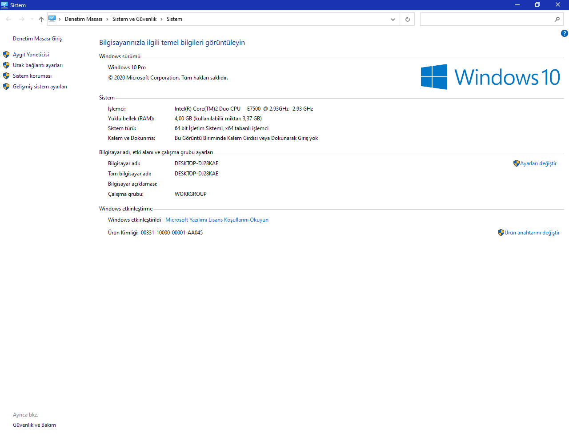Image resolution: width=569 pixels, height=437 pixels.
Task: Select Sistem ve Güvenlik in breadcrumb
Action: pos(134,19)
